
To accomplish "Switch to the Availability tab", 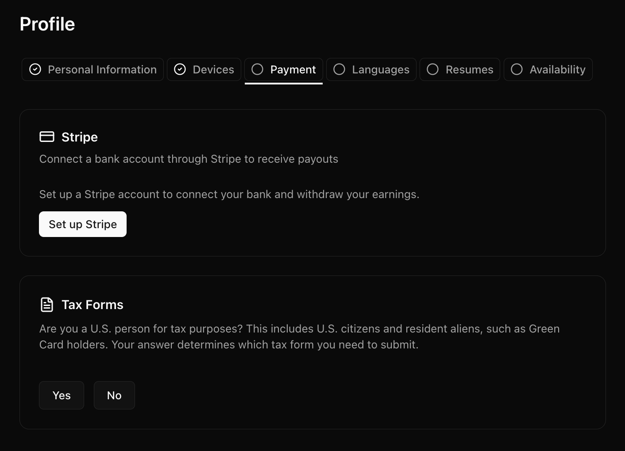I will (548, 69).
